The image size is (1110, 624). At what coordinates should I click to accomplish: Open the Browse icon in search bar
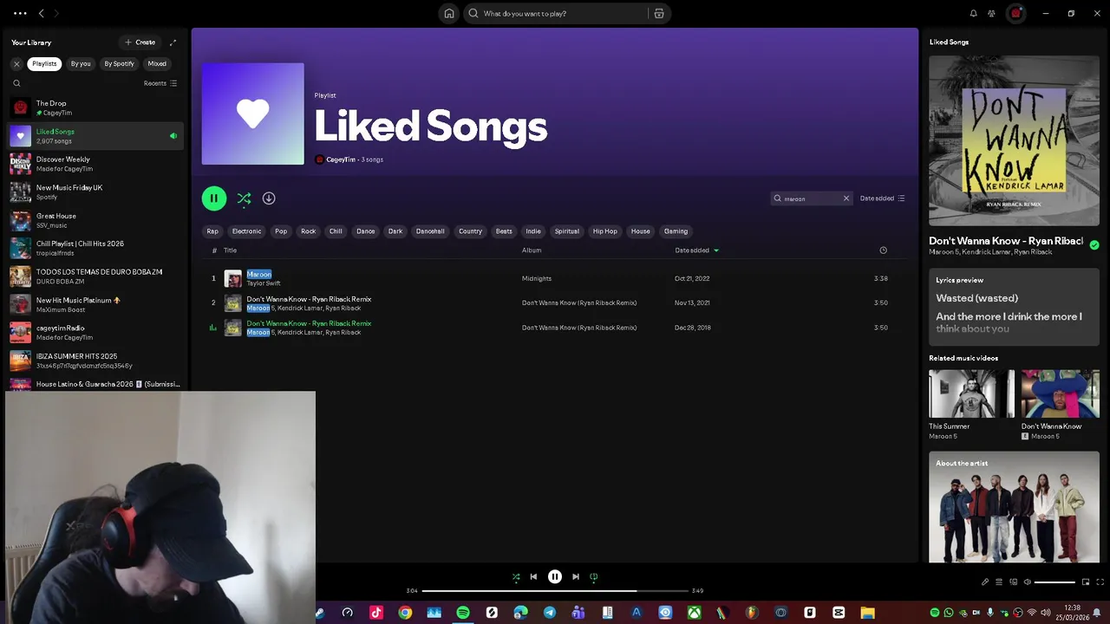pyautogui.click(x=659, y=13)
